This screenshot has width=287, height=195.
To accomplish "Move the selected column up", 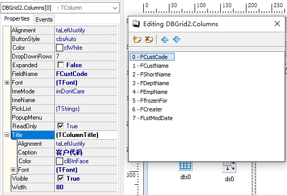I will click(x=165, y=40).
